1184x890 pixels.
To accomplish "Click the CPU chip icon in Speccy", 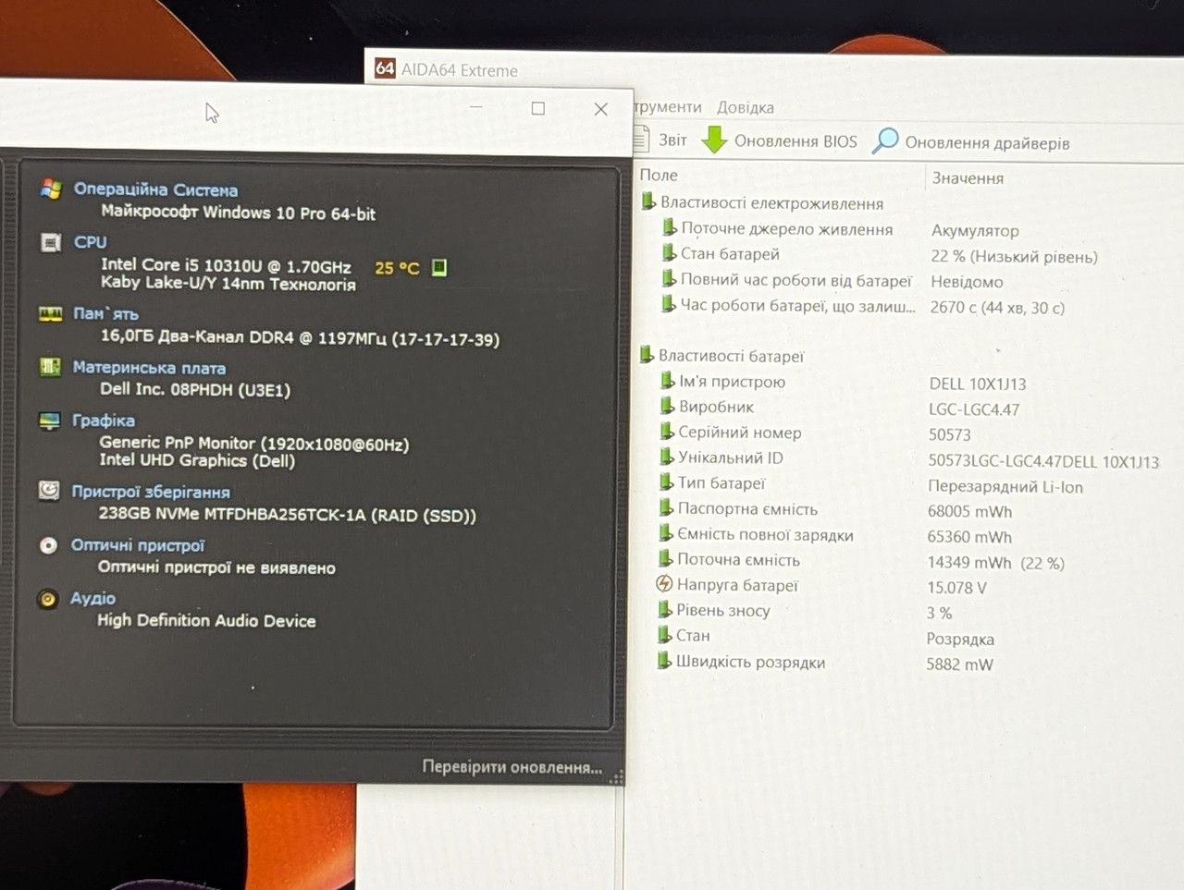I will pos(51,242).
